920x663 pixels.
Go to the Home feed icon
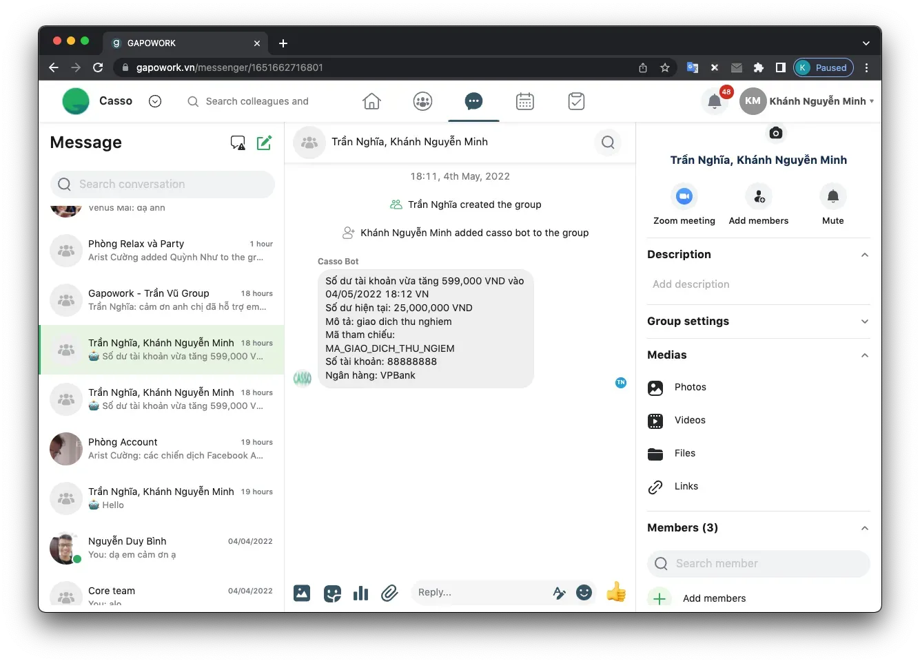tap(371, 102)
